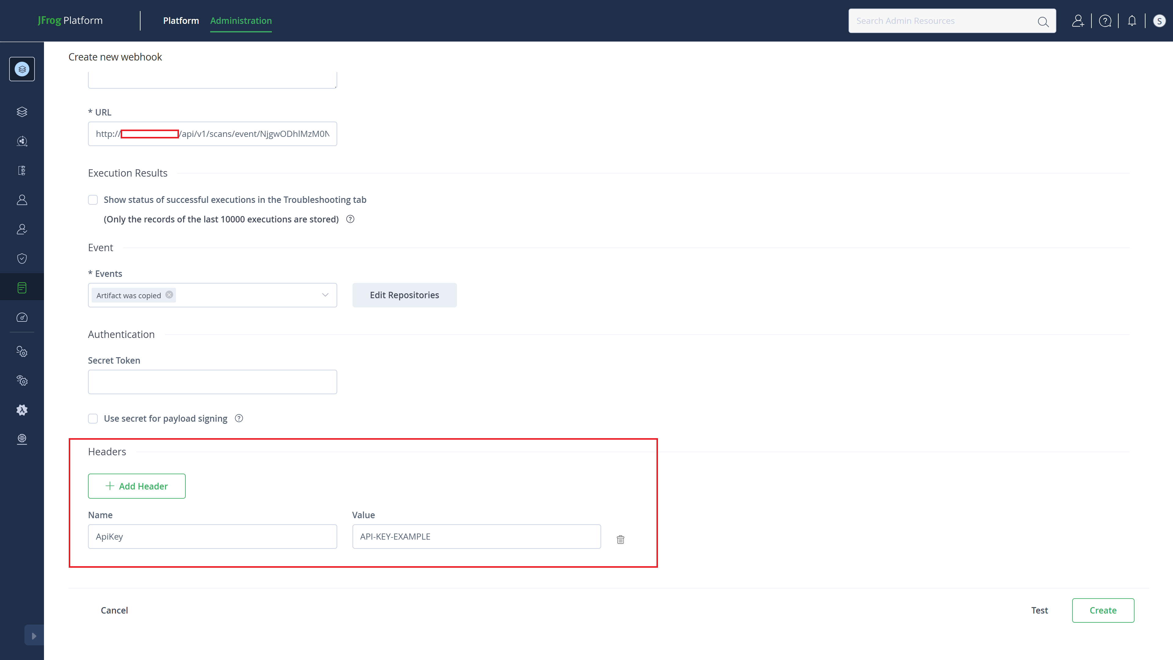Screen dimensions: 1173x660
Task: Click the Create new webhook title
Action: (115, 57)
